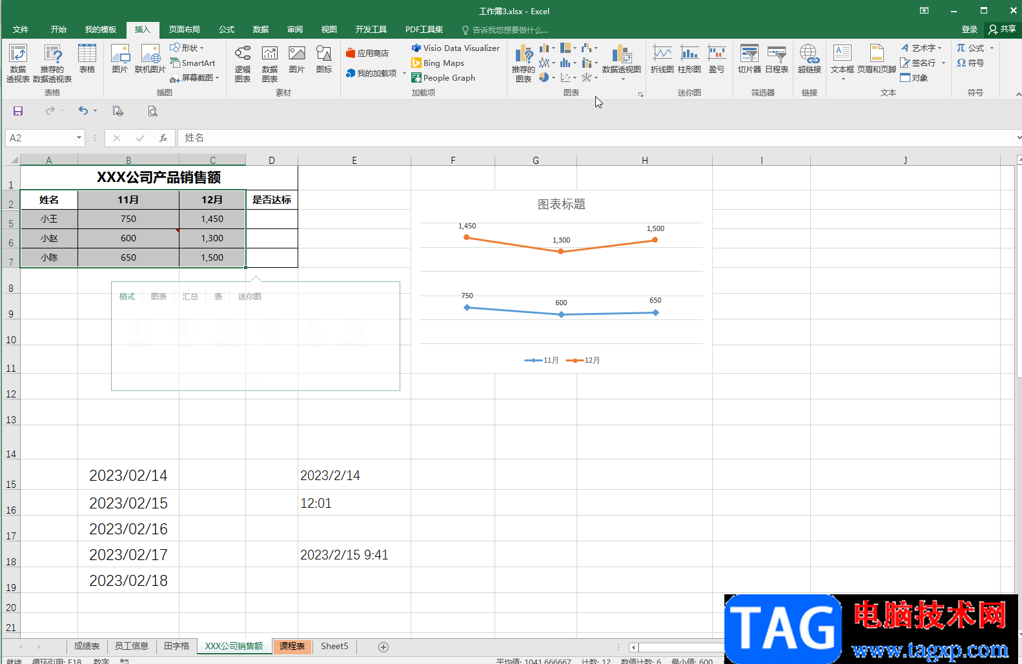Open the Office app store
Image resolution: width=1022 pixels, height=664 pixels.
pos(367,53)
